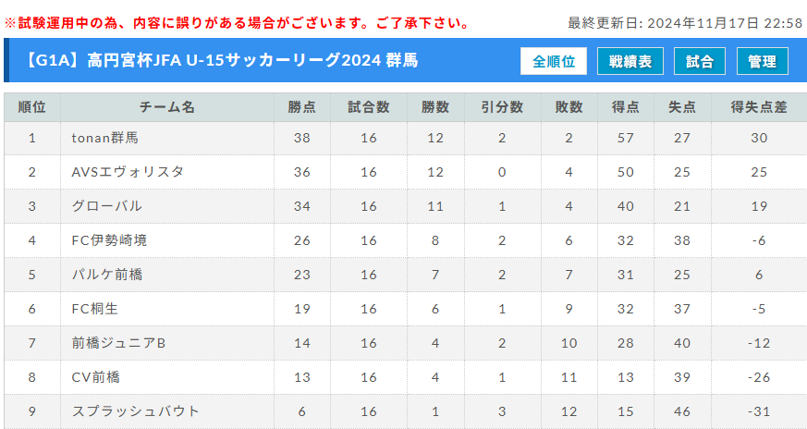Open the 管理 tab
Viewport: 807px width, 429px height.
click(763, 61)
